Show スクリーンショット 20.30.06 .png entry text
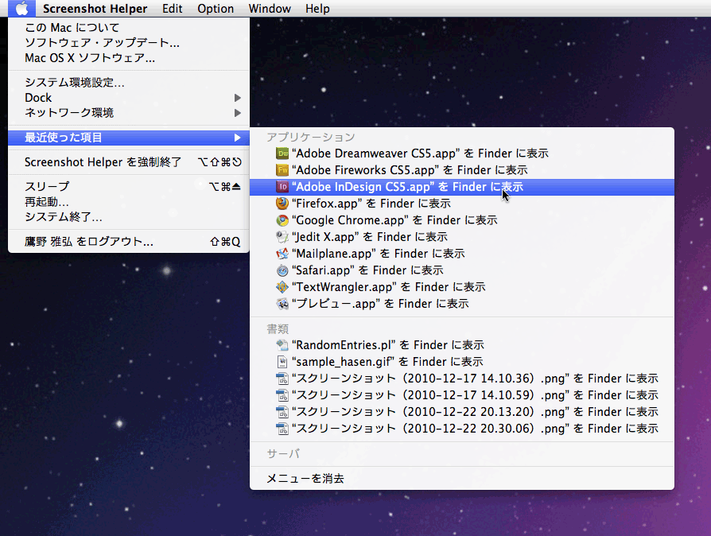 [x=475, y=429]
